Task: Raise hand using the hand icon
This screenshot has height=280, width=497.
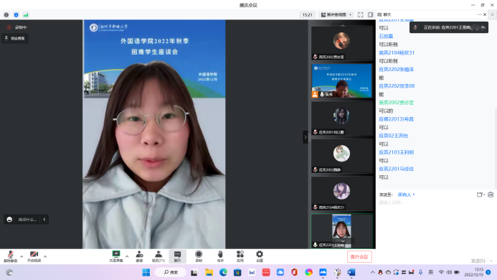Action: coord(220,256)
